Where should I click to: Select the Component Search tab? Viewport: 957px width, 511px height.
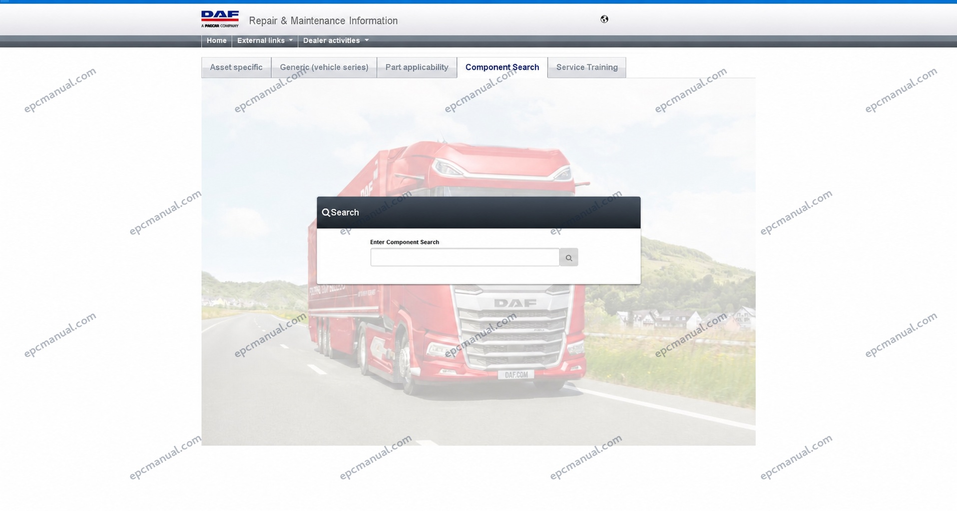click(502, 67)
